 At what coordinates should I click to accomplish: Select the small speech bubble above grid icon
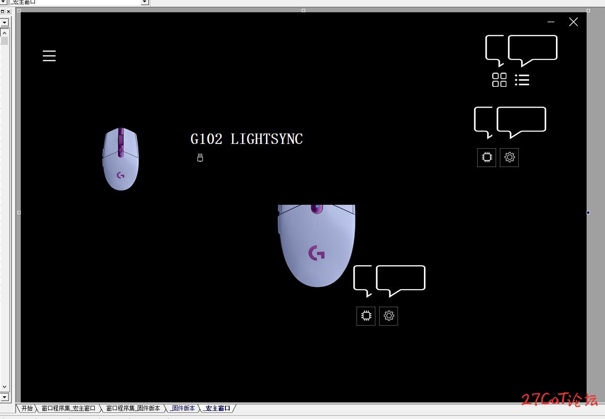coord(494,50)
